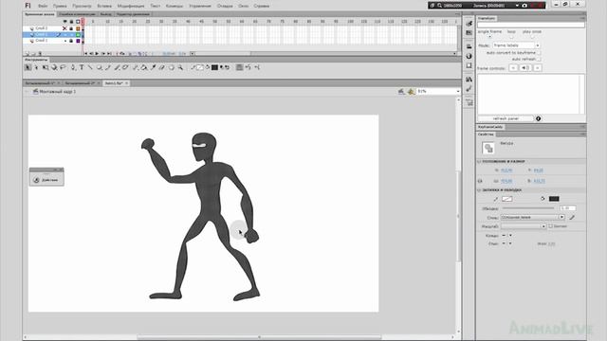Screen dimensions: 607x341
Task: Open the Правка menu
Action: (60, 6)
